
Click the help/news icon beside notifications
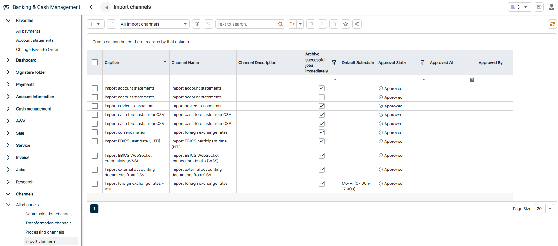coord(539,7)
